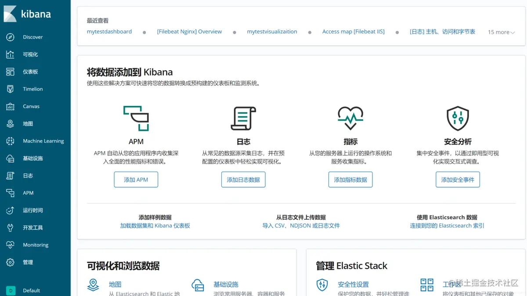The height and width of the screenshot is (296, 527).
Task: Click the 添加日志数据 button
Action: [243, 180]
